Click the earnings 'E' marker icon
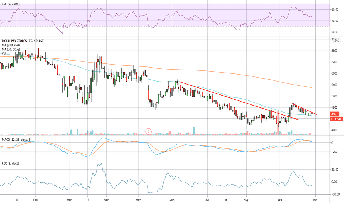 (x=148, y=131)
